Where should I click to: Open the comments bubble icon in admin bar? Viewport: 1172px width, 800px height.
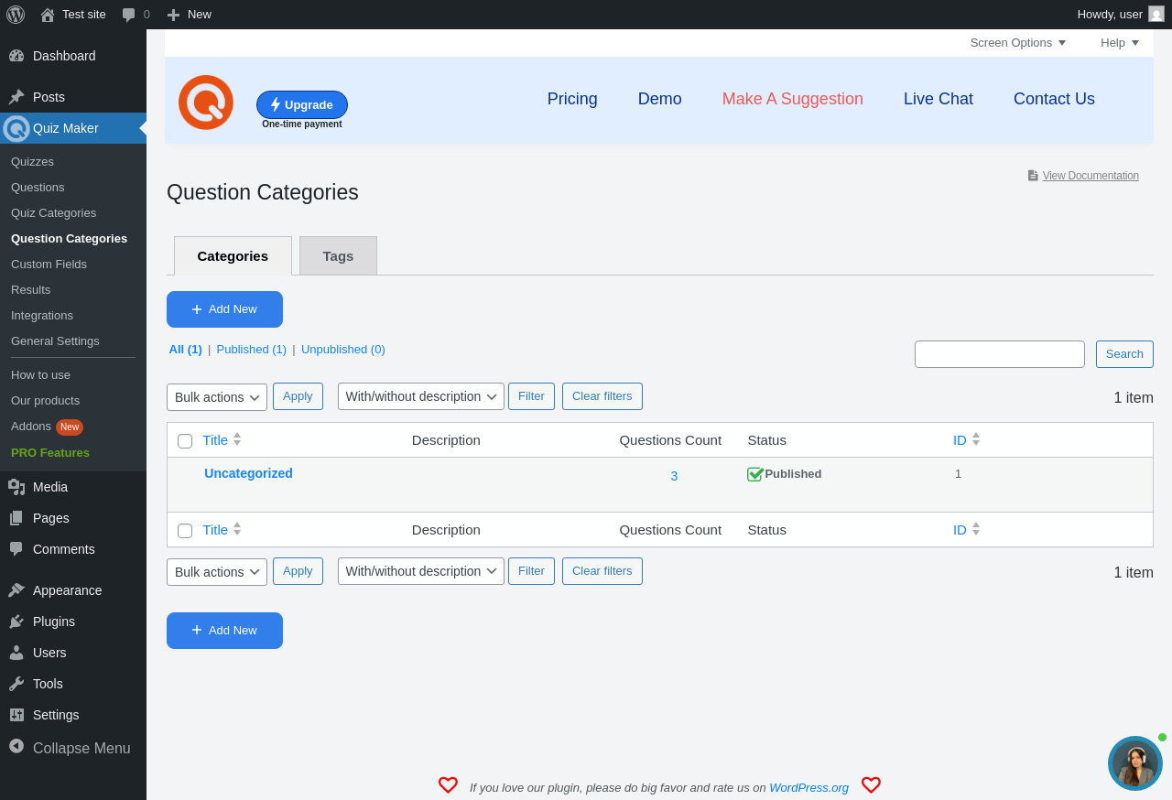[x=129, y=15]
